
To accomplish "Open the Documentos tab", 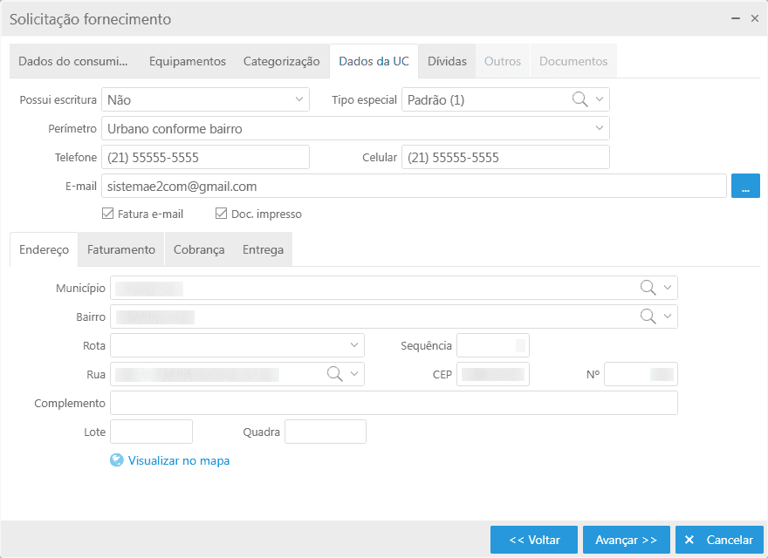I will 573,61.
